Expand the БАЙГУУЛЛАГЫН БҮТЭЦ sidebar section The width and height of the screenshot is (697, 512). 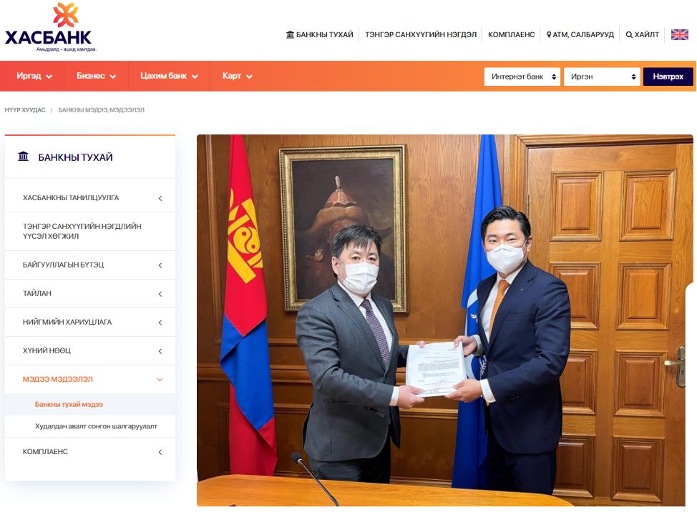coord(160,265)
